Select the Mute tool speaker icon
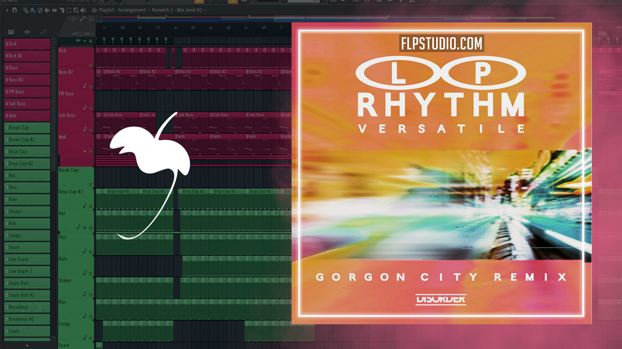Screen dimensions: 622x349 click(47, 10)
